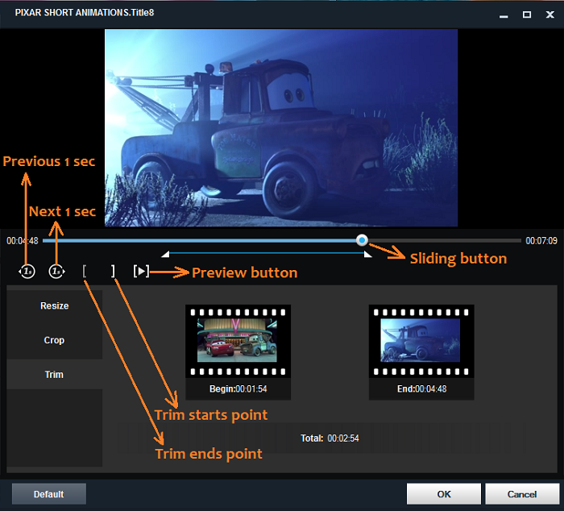The image size is (564, 511).
Task: Switch to the Trim tab
Action: coord(54,375)
